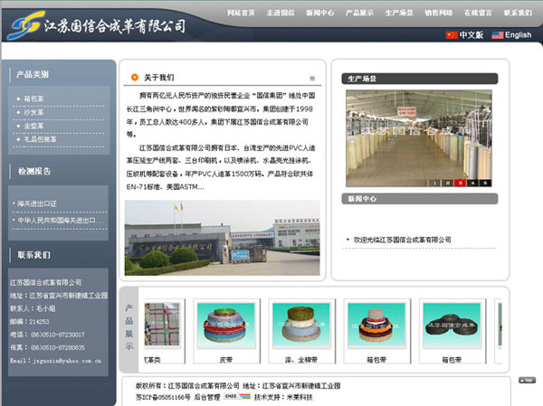
Task: Click the top button at page bottom right
Action: [x=527, y=380]
